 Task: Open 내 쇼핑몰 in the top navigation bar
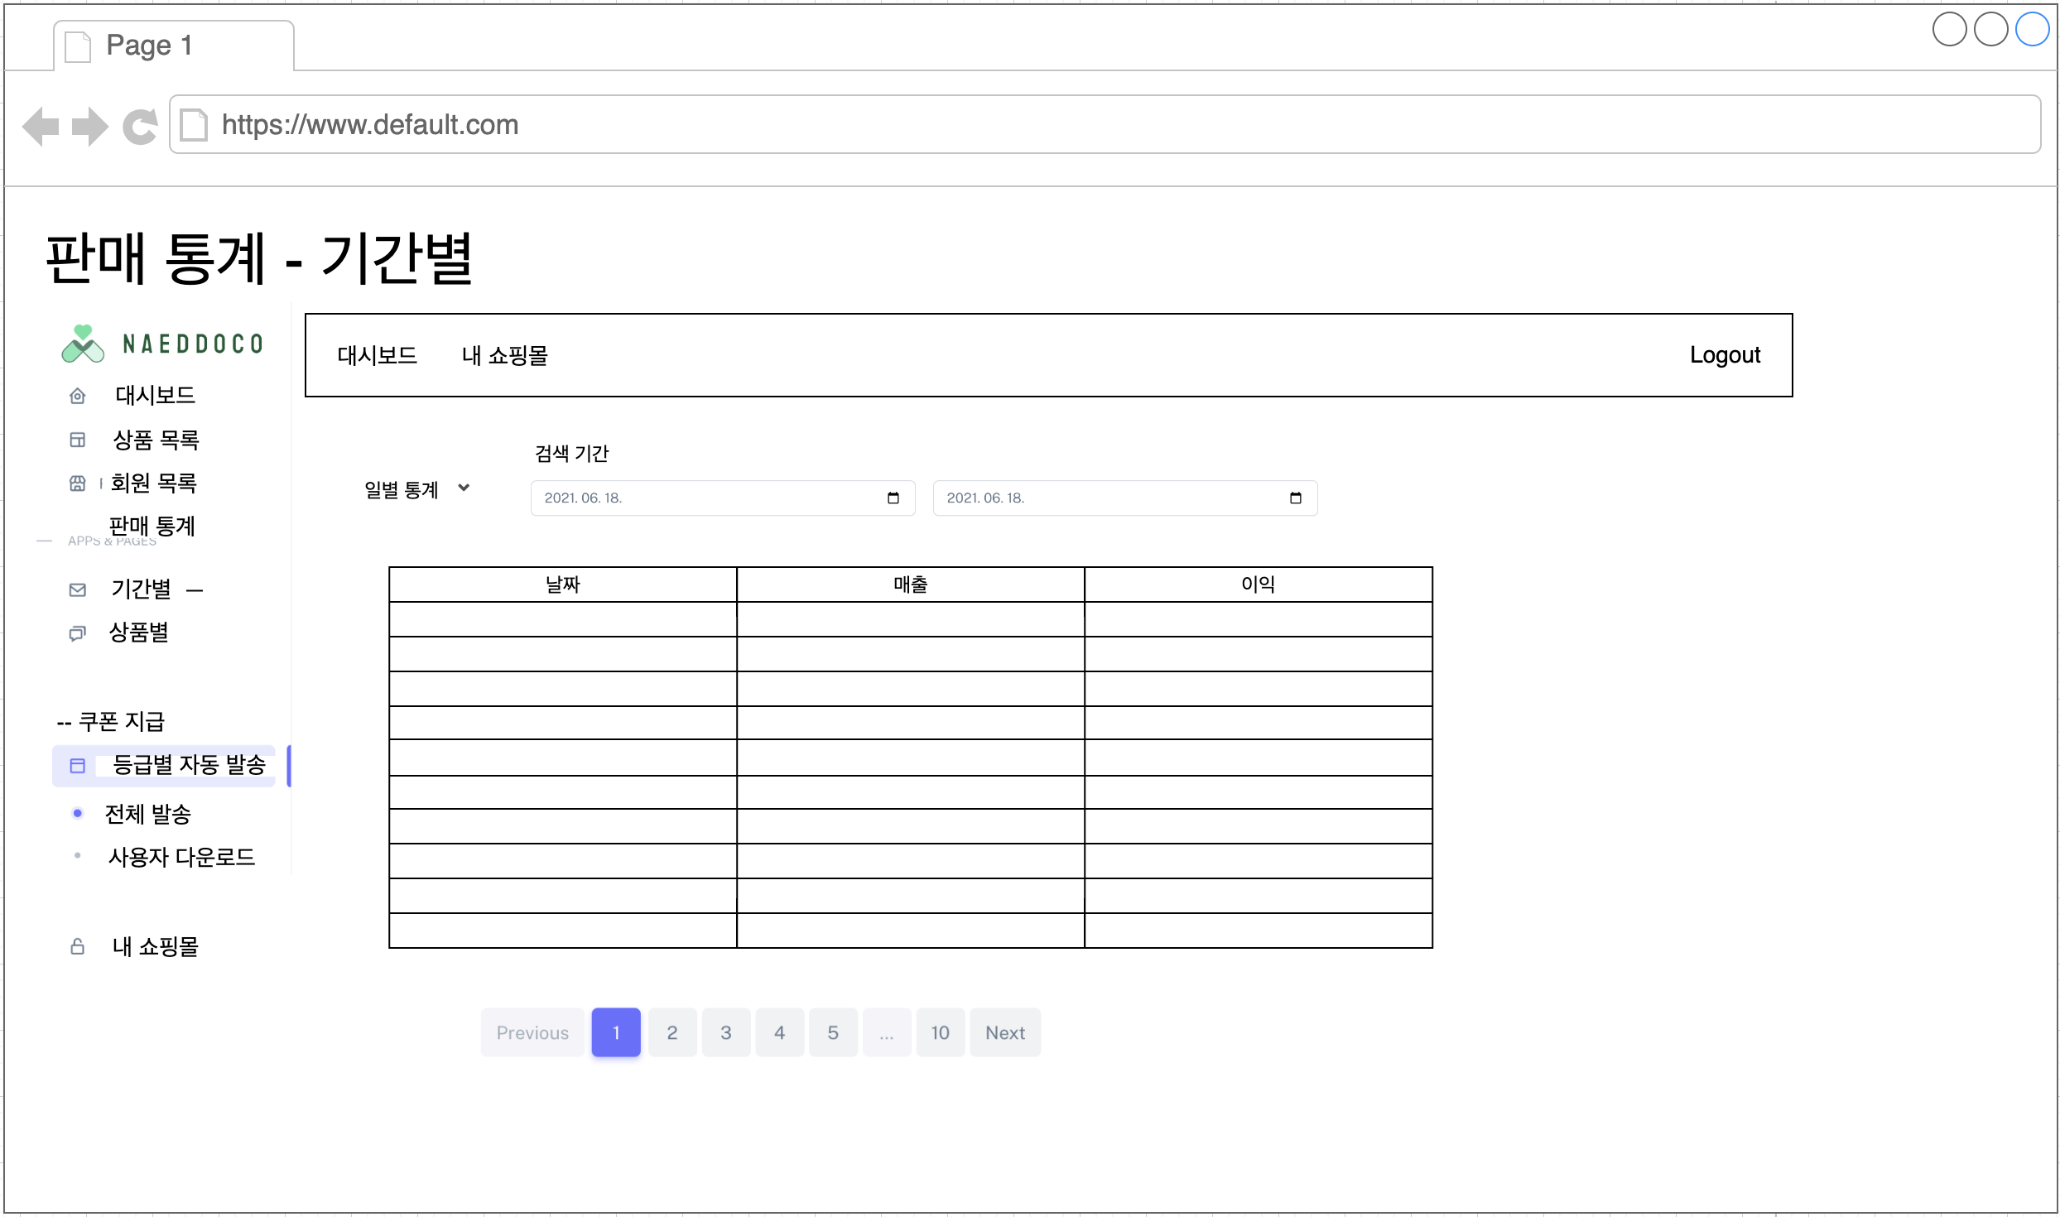(504, 355)
